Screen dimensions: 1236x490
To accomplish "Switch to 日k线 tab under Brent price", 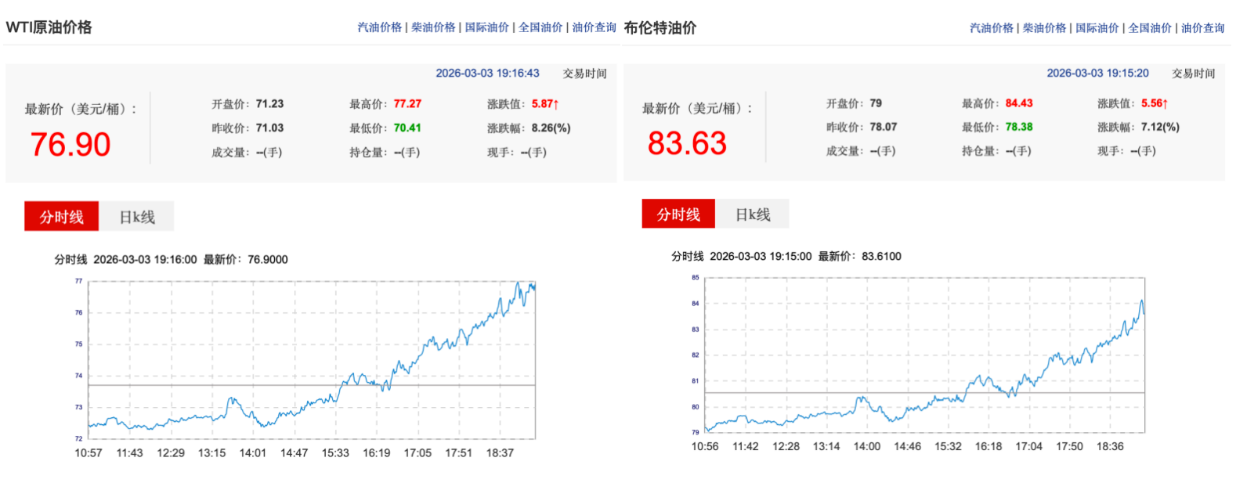I will (753, 214).
